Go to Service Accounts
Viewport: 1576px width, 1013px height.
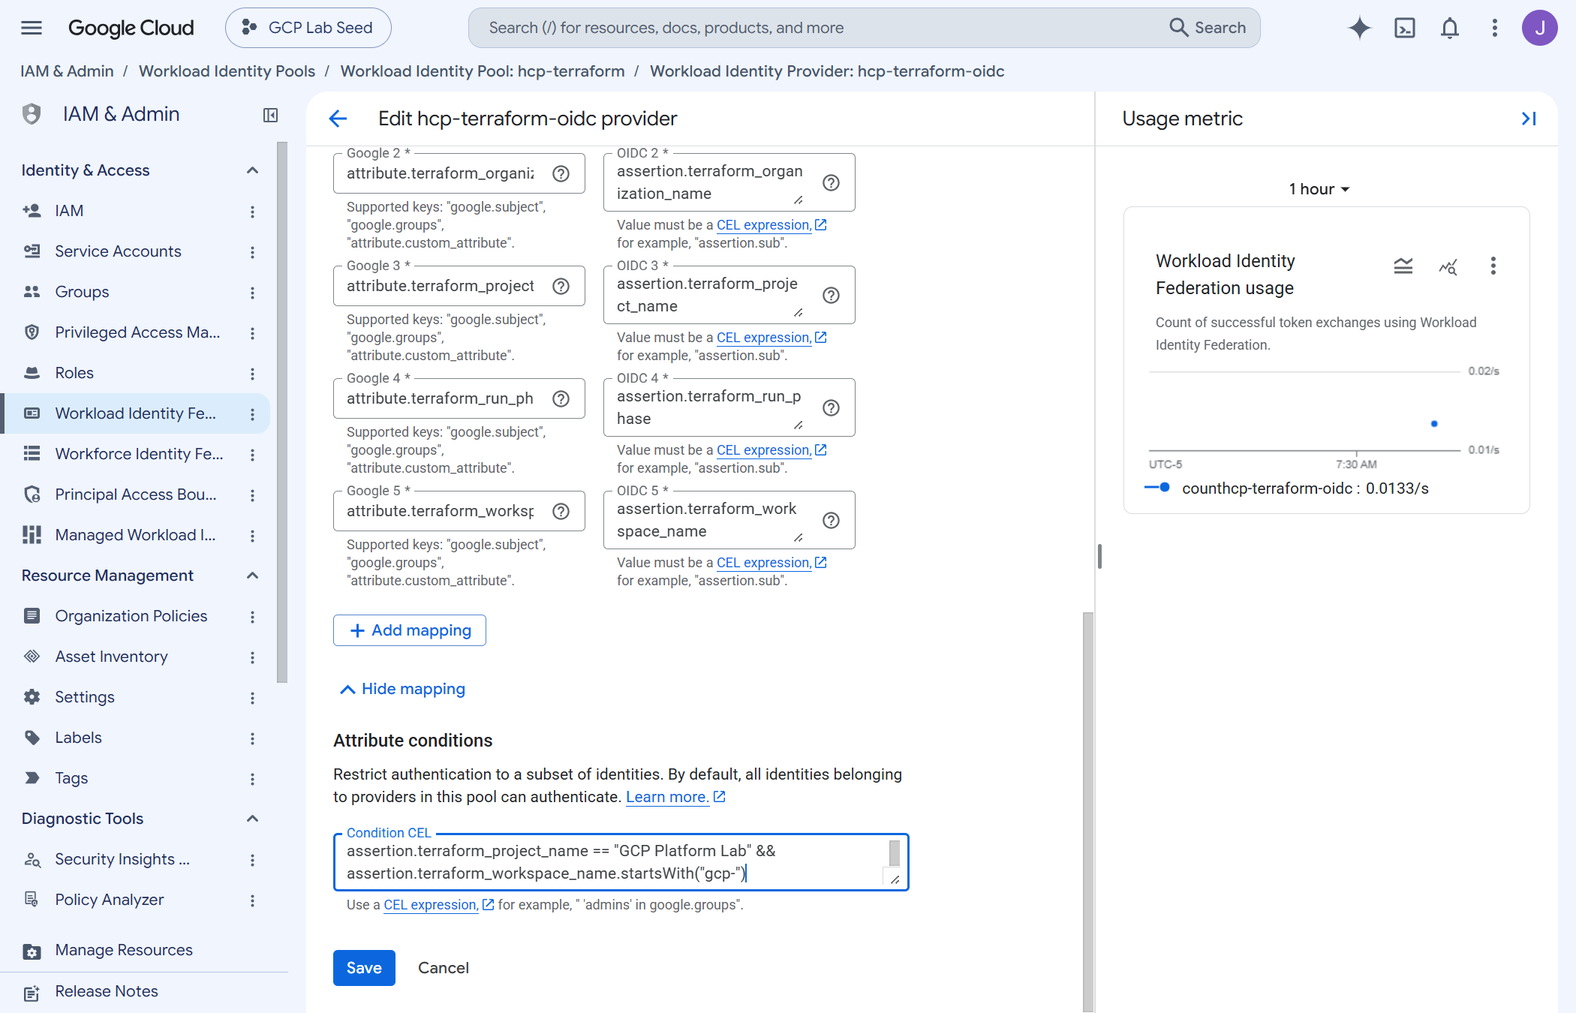click(x=118, y=251)
